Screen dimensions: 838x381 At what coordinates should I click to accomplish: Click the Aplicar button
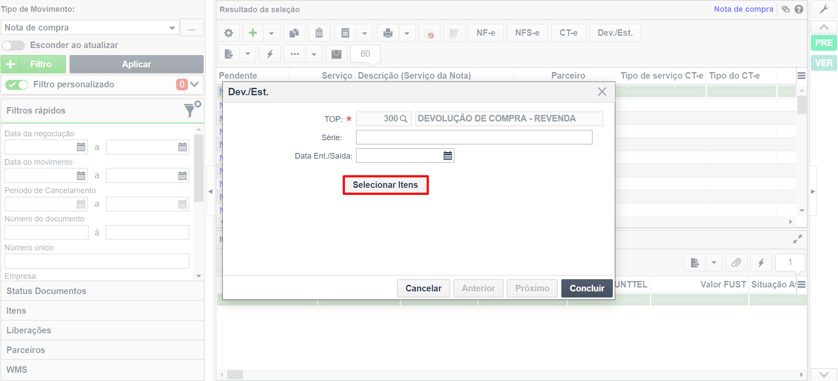click(x=136, y=64)
